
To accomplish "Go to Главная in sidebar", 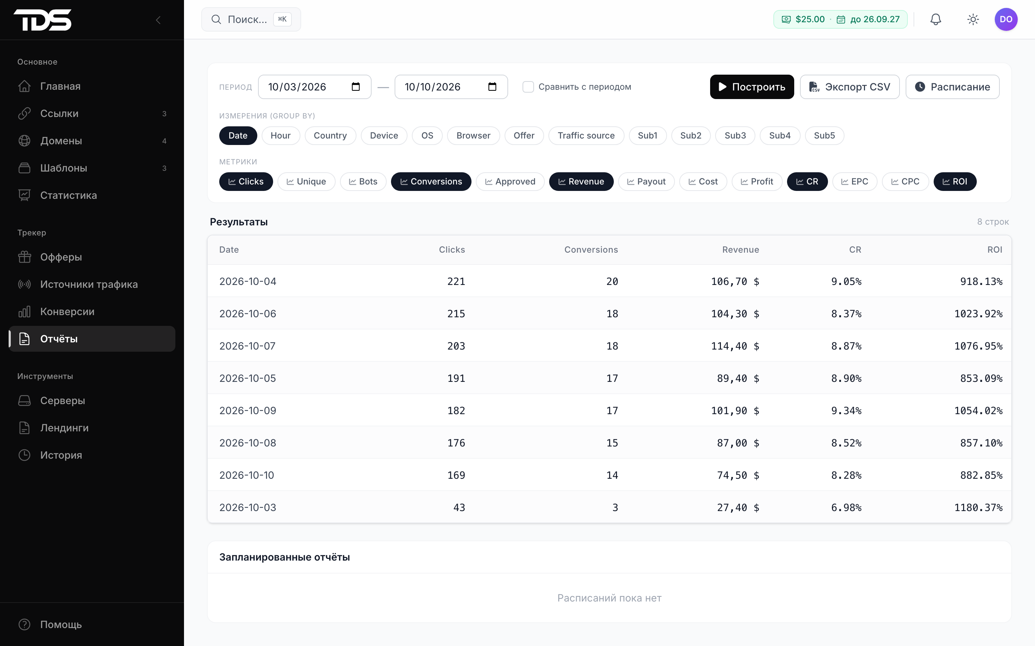I will point(92,86).
